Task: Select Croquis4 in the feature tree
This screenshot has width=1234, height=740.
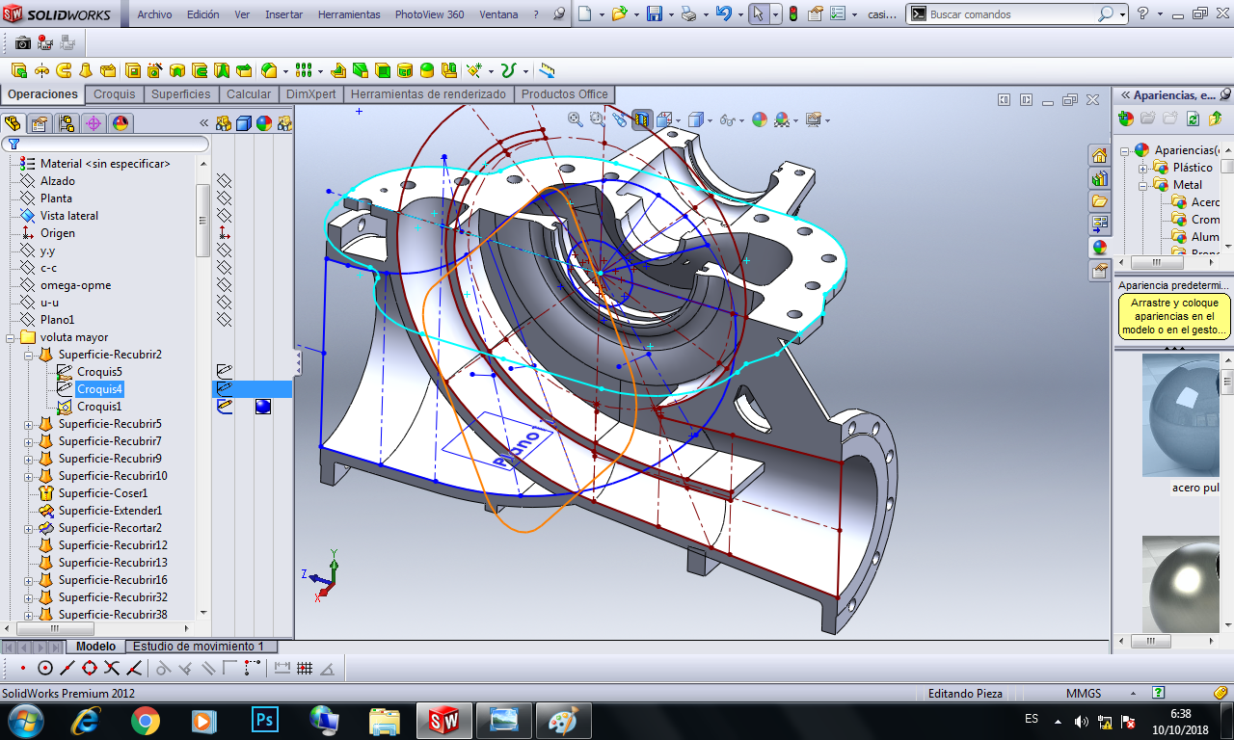Action: [100, 389]
